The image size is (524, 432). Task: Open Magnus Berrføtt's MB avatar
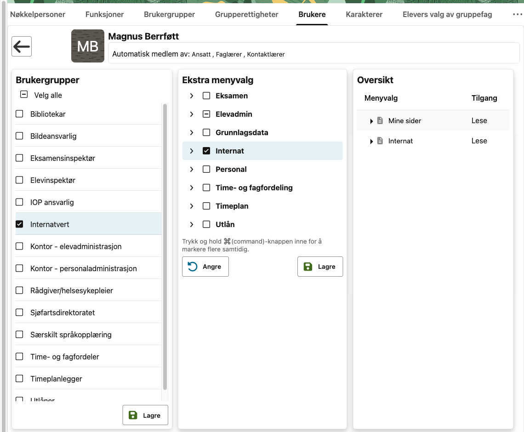(88, 46)
